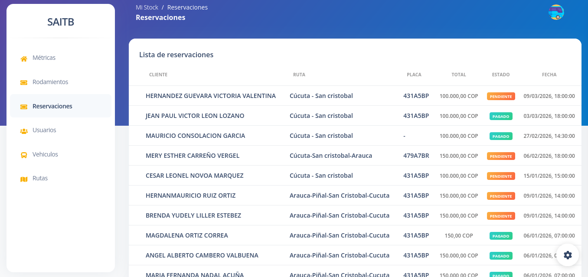Click the Métricas home icon

click(24, 59)
